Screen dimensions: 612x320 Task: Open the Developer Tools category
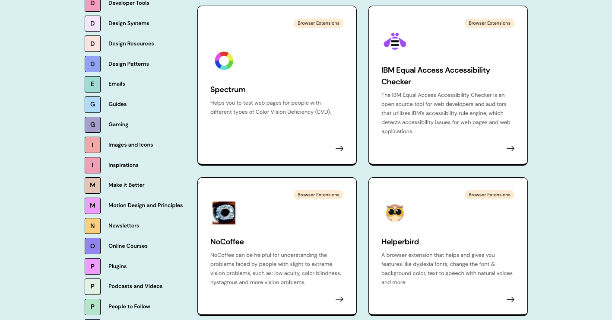point(129,3)
